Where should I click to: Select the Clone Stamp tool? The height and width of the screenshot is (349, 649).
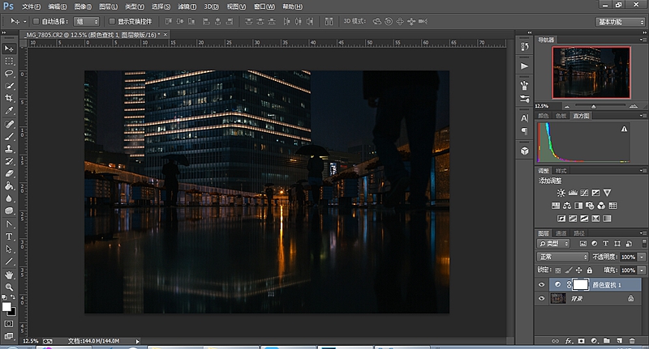(9, 149)
